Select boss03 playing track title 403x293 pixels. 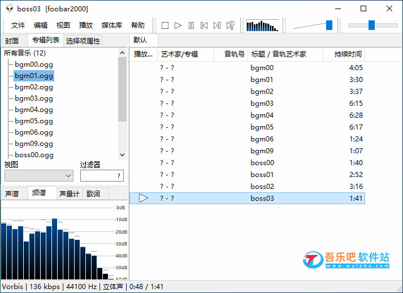[262, 199]
